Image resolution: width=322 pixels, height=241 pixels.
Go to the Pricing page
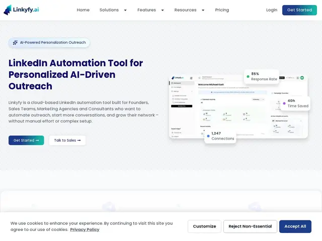[x=222, y=10]
